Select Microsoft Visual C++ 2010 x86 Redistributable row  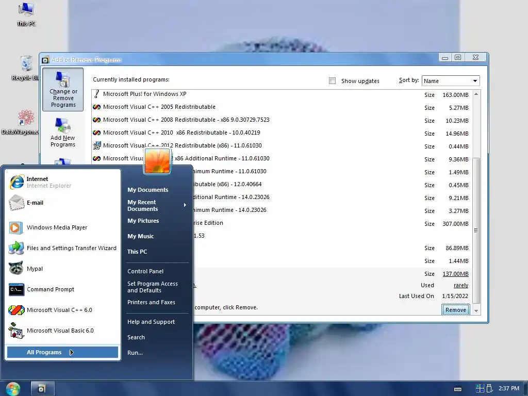282,133
